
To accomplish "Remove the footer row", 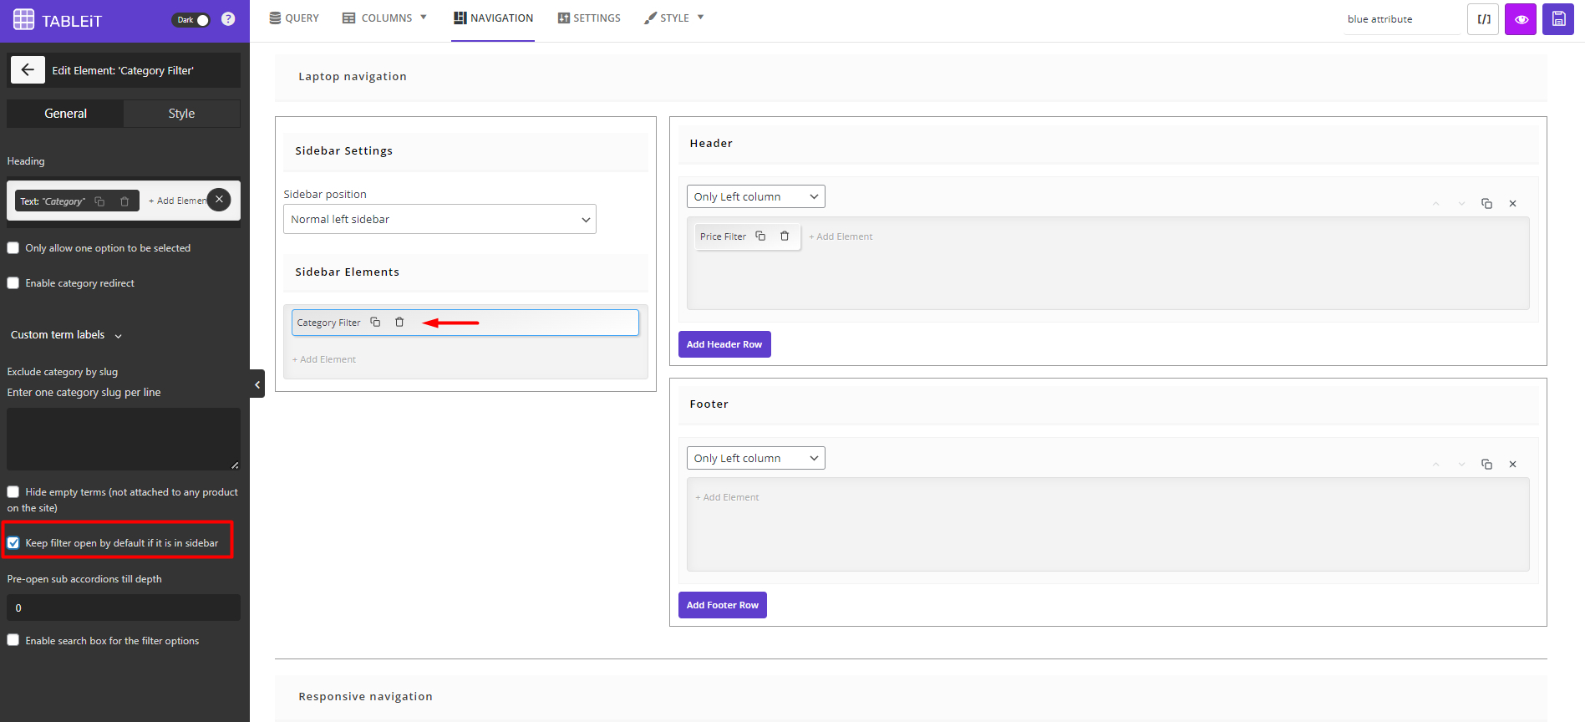I will [x=1512, y=465].
